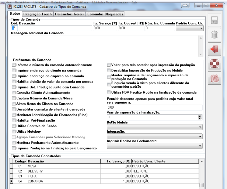This screenshot has width=227, height=189.
Task: Check 'Imprime endereço do cliente na comanda'
Action: click(14, 70)
